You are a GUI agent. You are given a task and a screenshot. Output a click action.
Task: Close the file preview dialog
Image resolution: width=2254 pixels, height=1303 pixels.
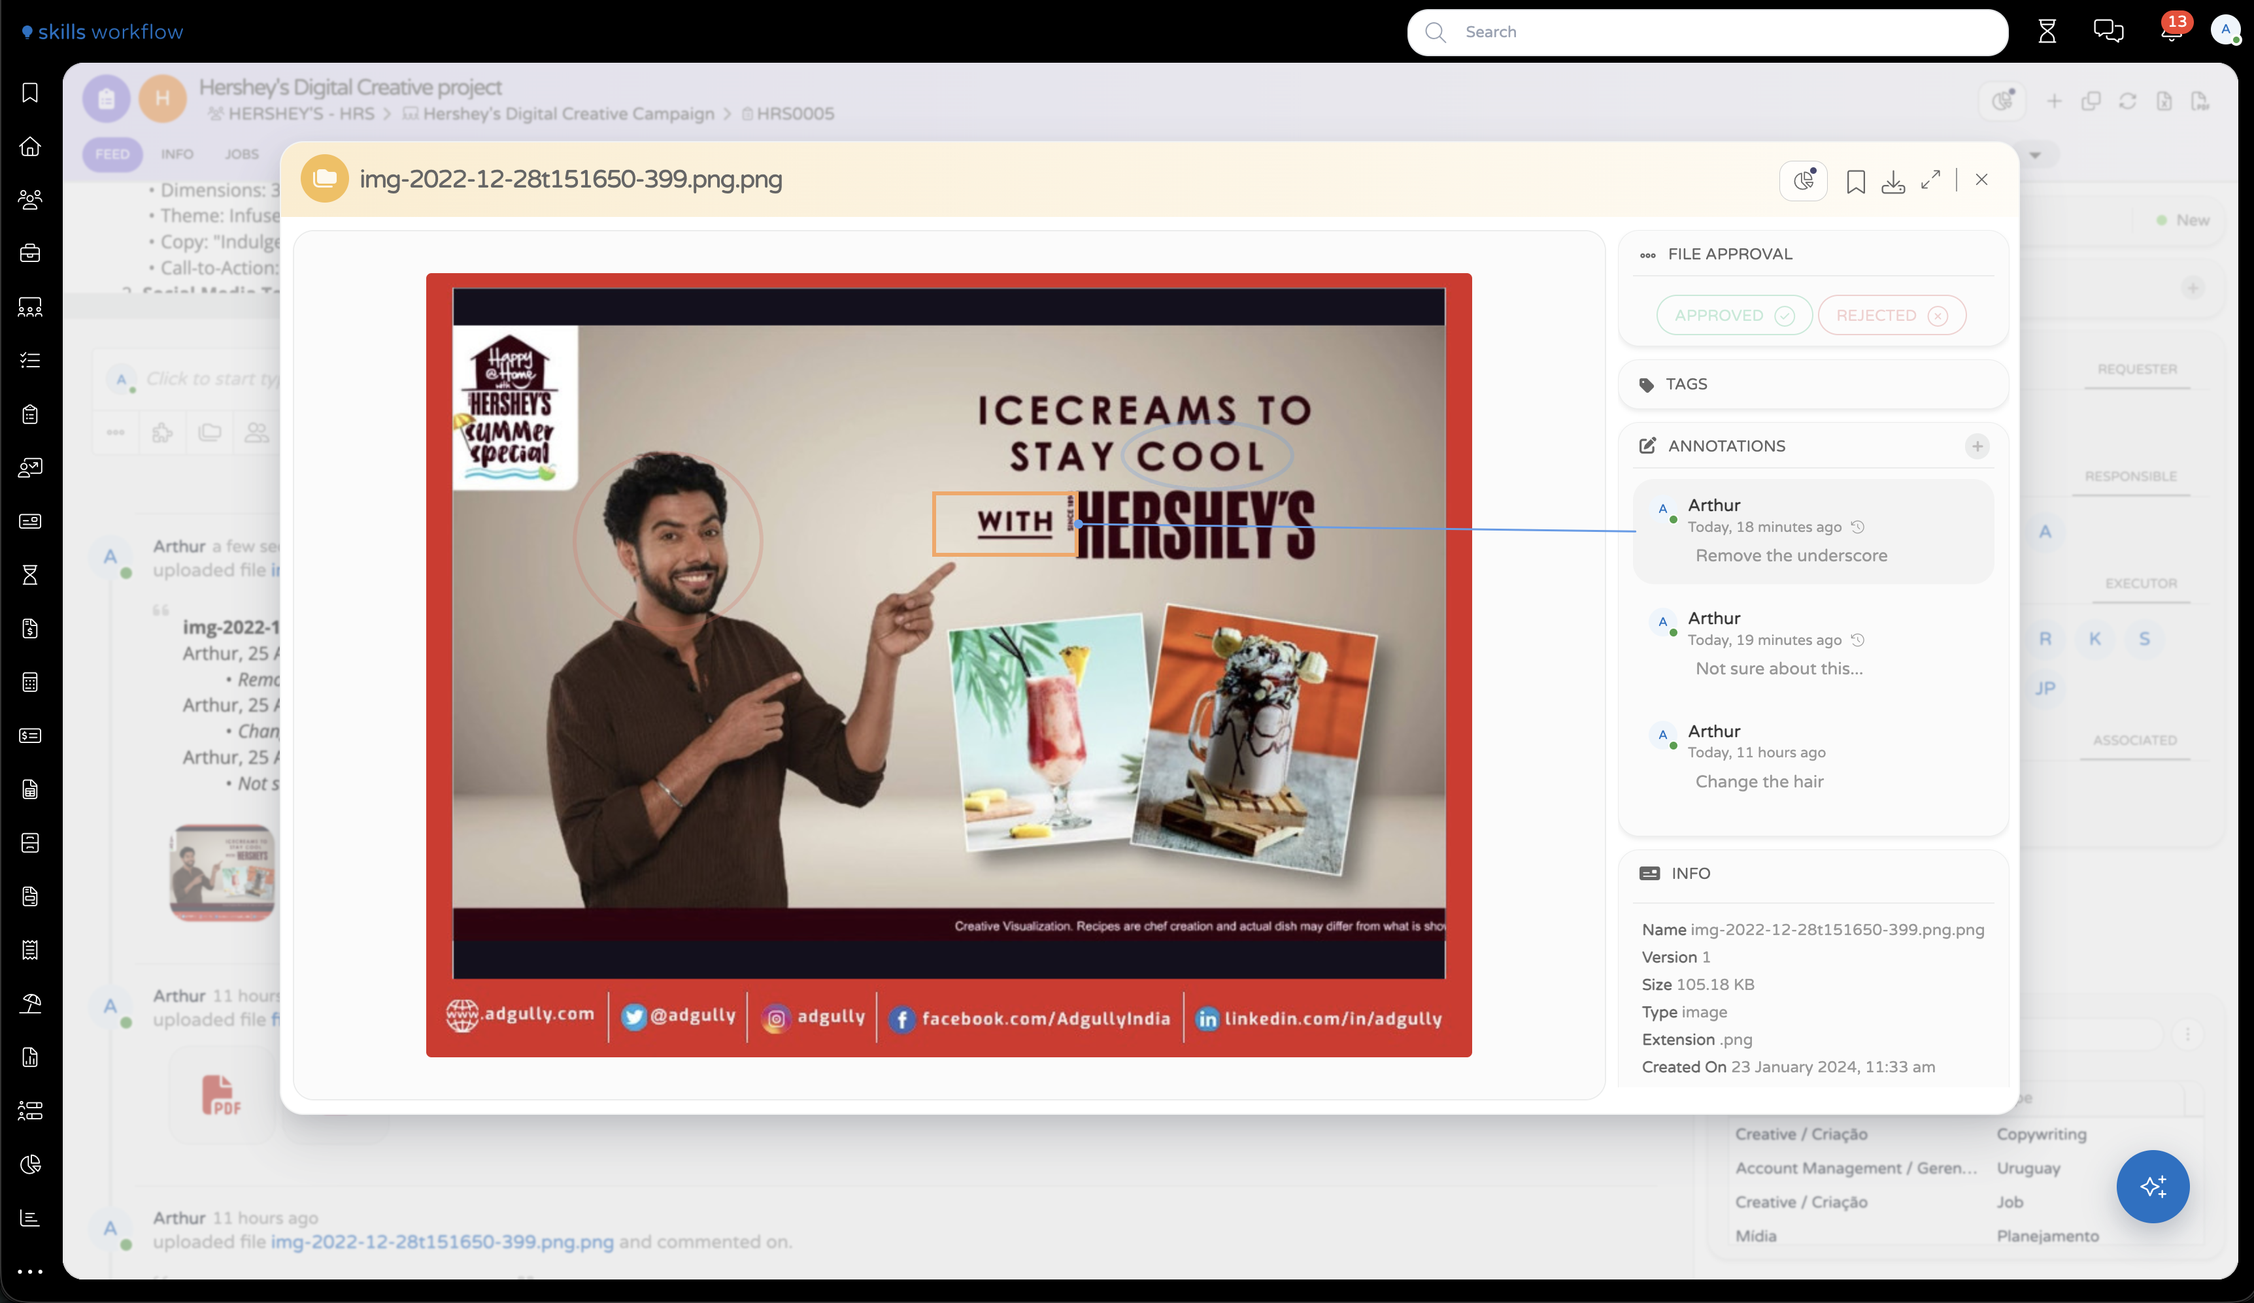(1982, 180)
